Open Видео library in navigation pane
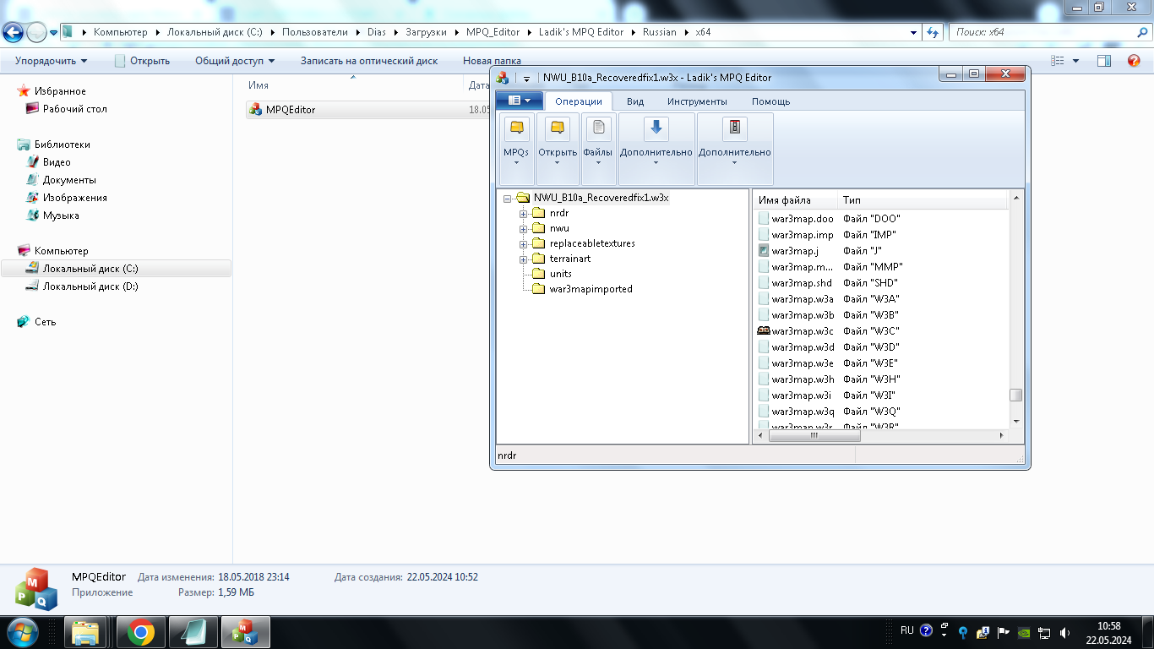Screen dimensions: 1154x649 (x=57, y=162)
